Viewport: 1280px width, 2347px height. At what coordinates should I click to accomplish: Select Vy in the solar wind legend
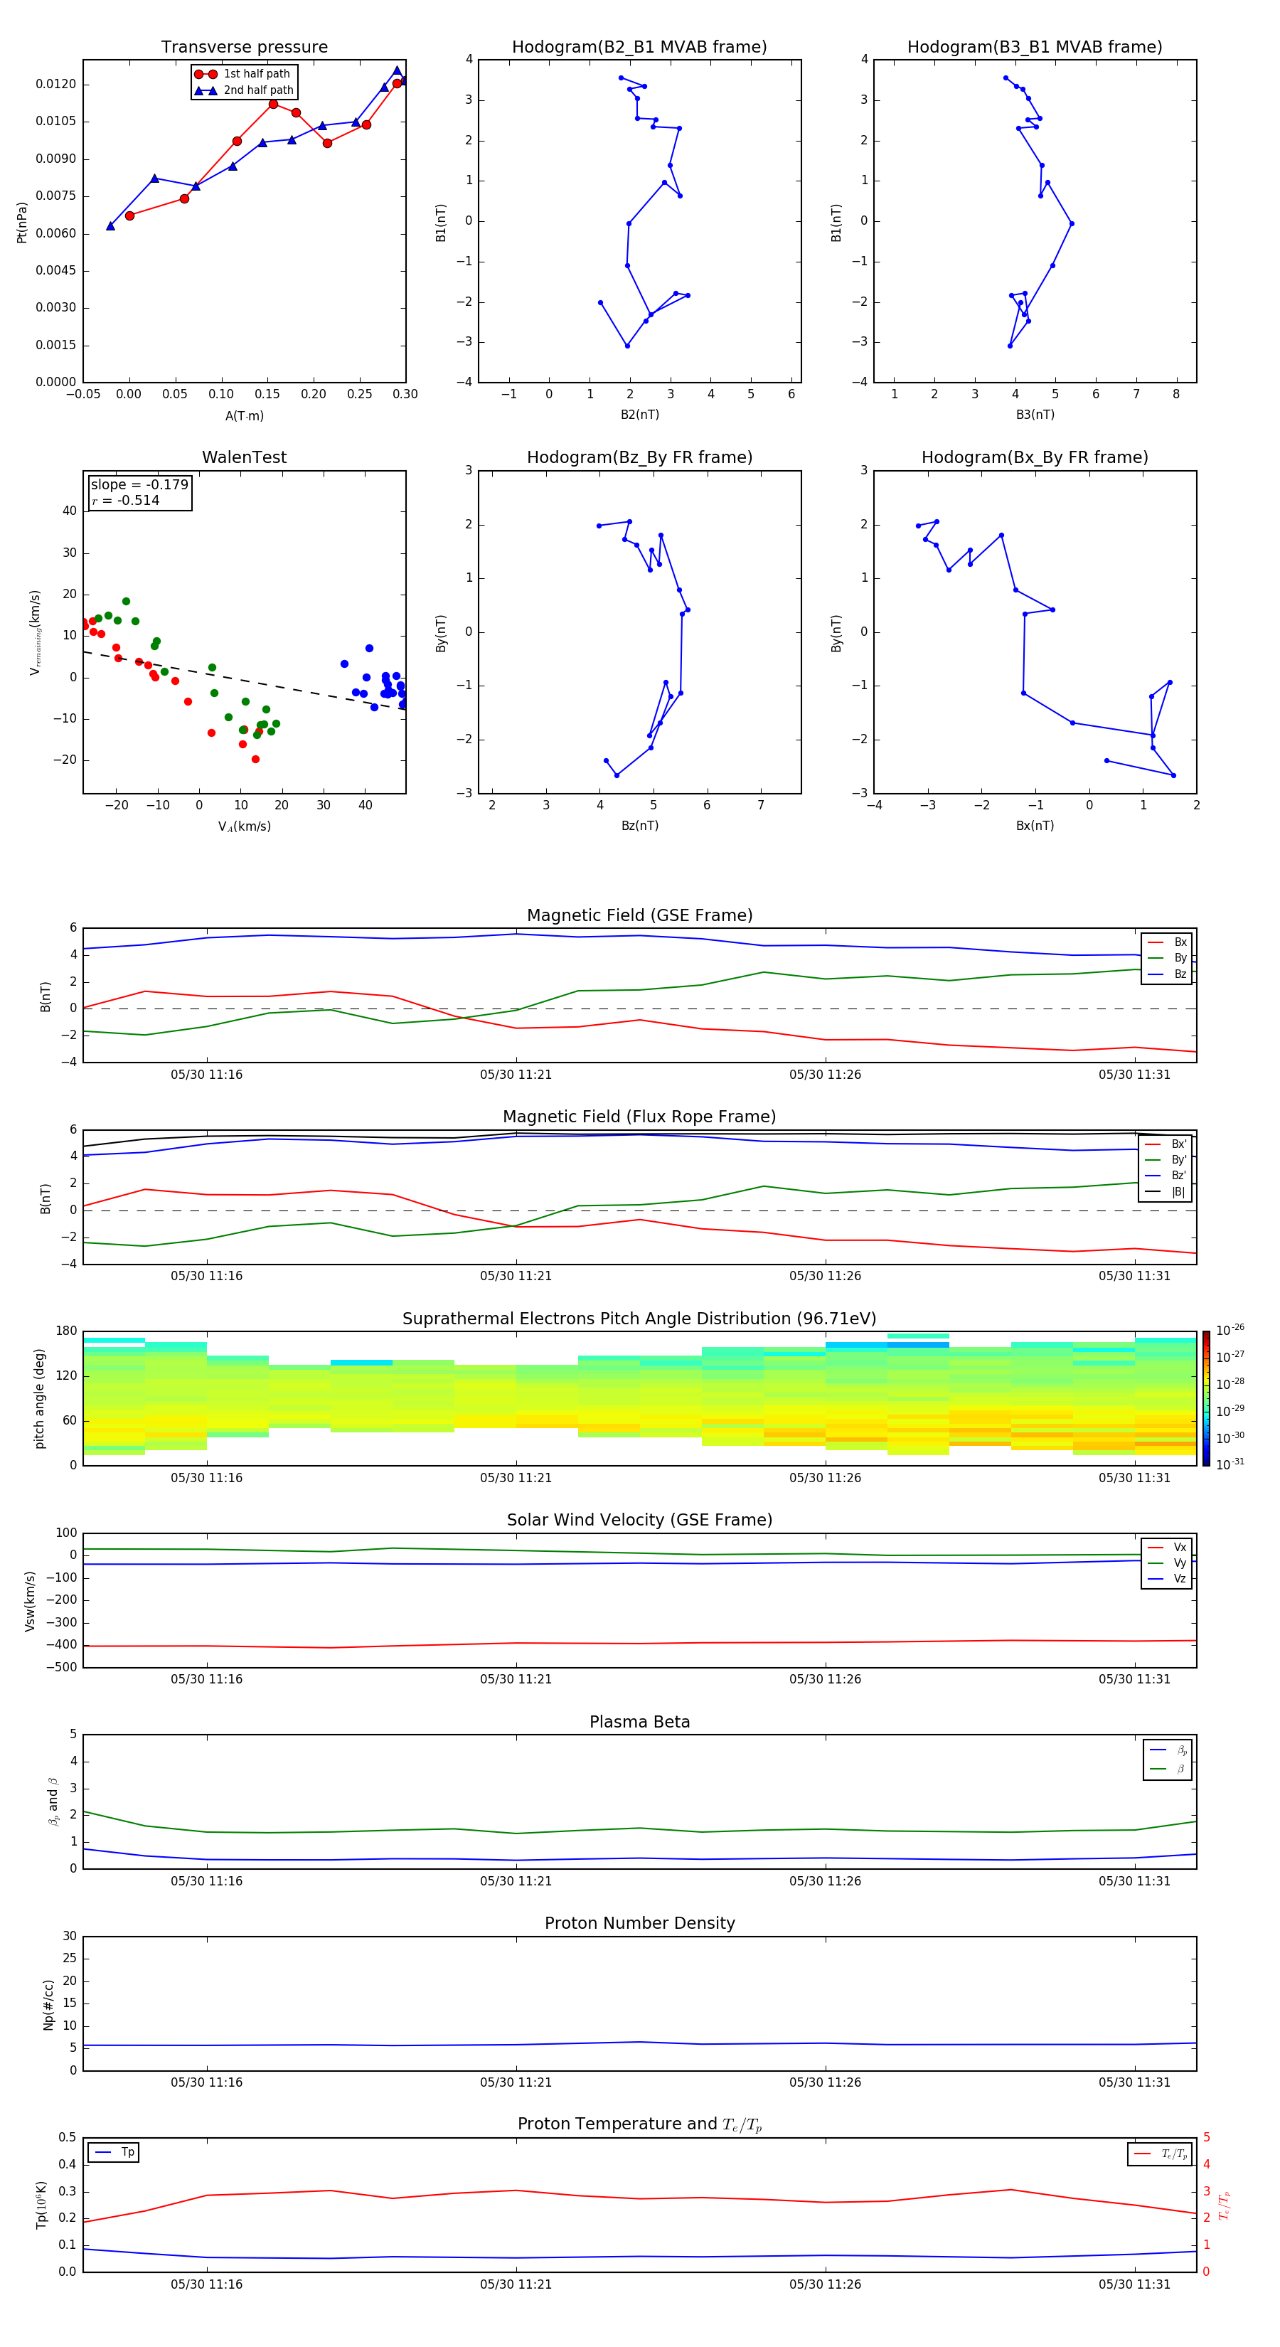pyautogui.click(x=1167, y=1563)
